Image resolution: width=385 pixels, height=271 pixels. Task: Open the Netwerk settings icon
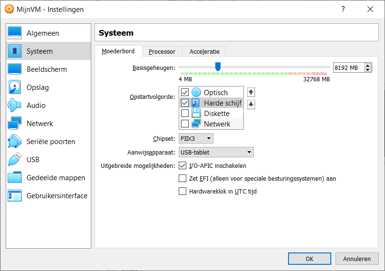coord(15,124)
